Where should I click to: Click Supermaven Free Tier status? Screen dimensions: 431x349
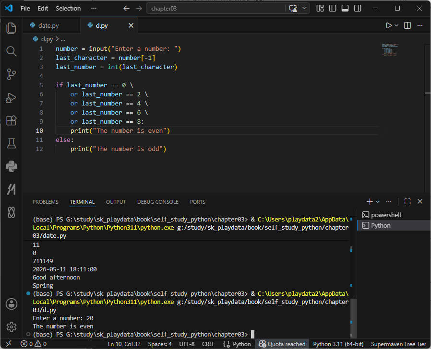[398, 344]
